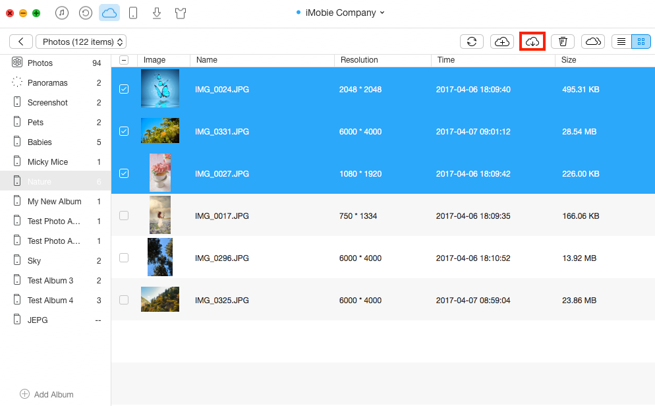Open the device manager phone icon

tap(133, 13)
